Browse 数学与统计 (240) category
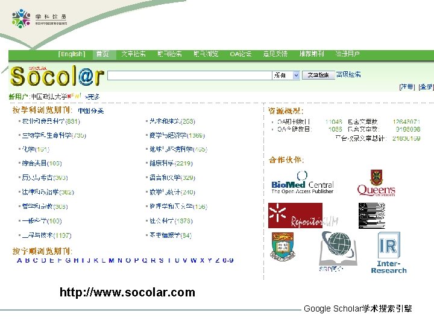 172,192
